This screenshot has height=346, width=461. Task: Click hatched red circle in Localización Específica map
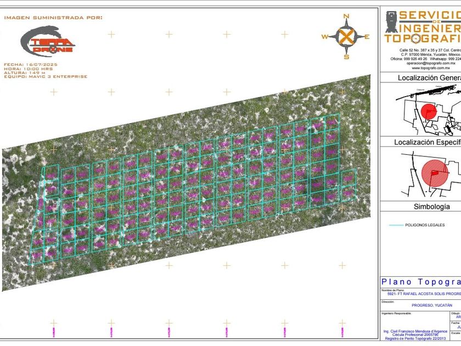434,174
